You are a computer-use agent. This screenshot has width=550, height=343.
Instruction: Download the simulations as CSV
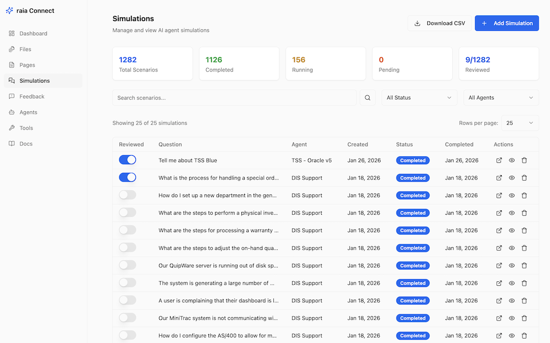(x=439, y=23)
